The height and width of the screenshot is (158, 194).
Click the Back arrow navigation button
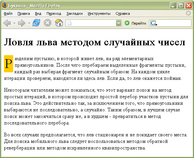[x=7, y=23]
